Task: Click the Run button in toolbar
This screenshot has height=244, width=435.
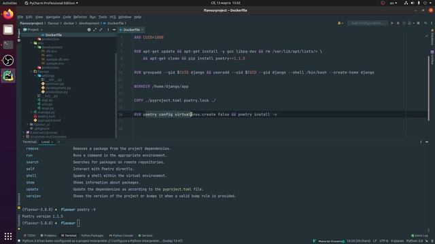Action: tap(392, 23)
